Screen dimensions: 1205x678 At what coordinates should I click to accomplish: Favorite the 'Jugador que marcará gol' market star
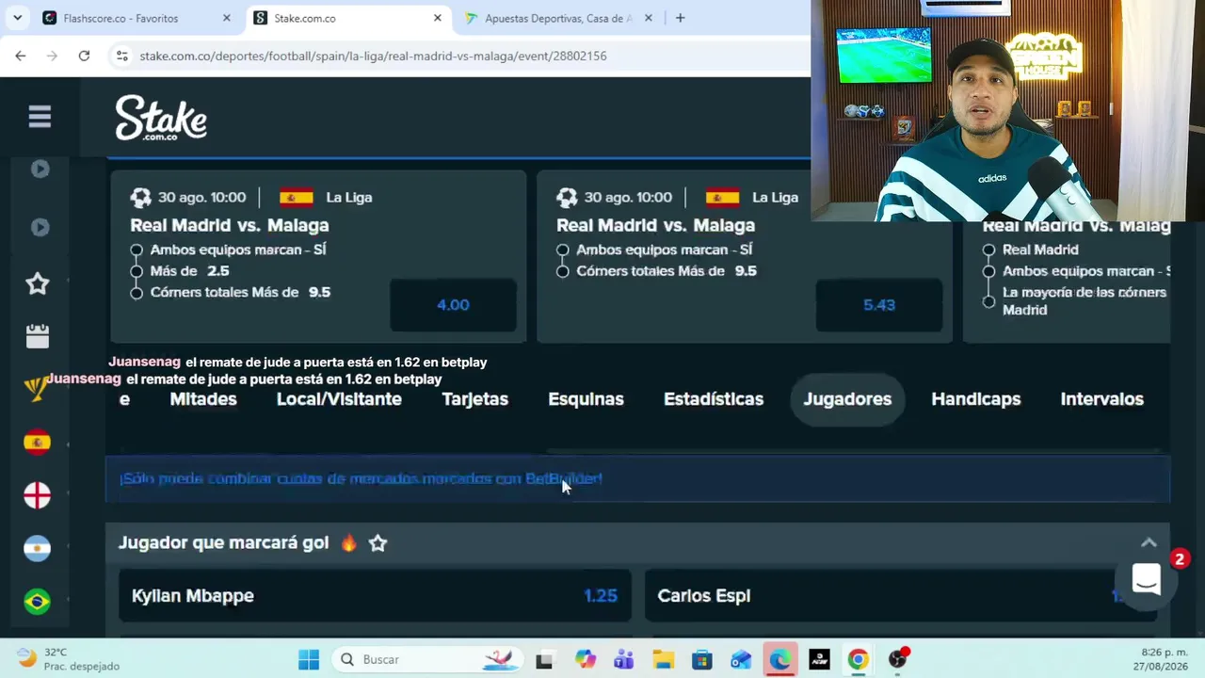(x=378, y=542)
